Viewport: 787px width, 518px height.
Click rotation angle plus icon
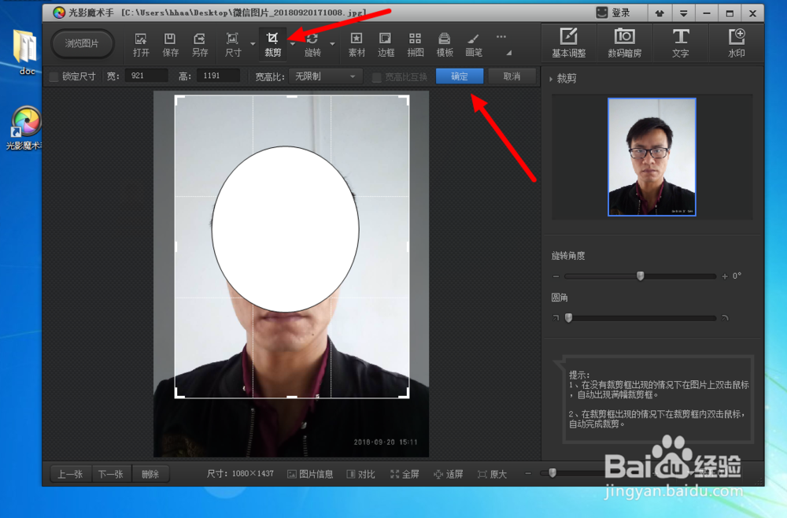pyautogui.click(x=724, y=276)
